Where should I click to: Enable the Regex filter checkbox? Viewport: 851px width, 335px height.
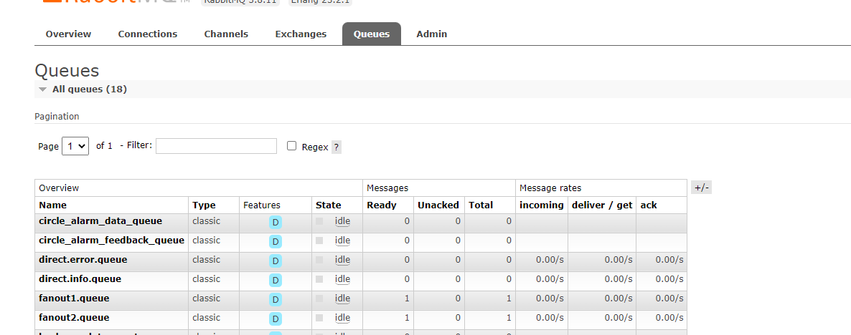[292, 146]
